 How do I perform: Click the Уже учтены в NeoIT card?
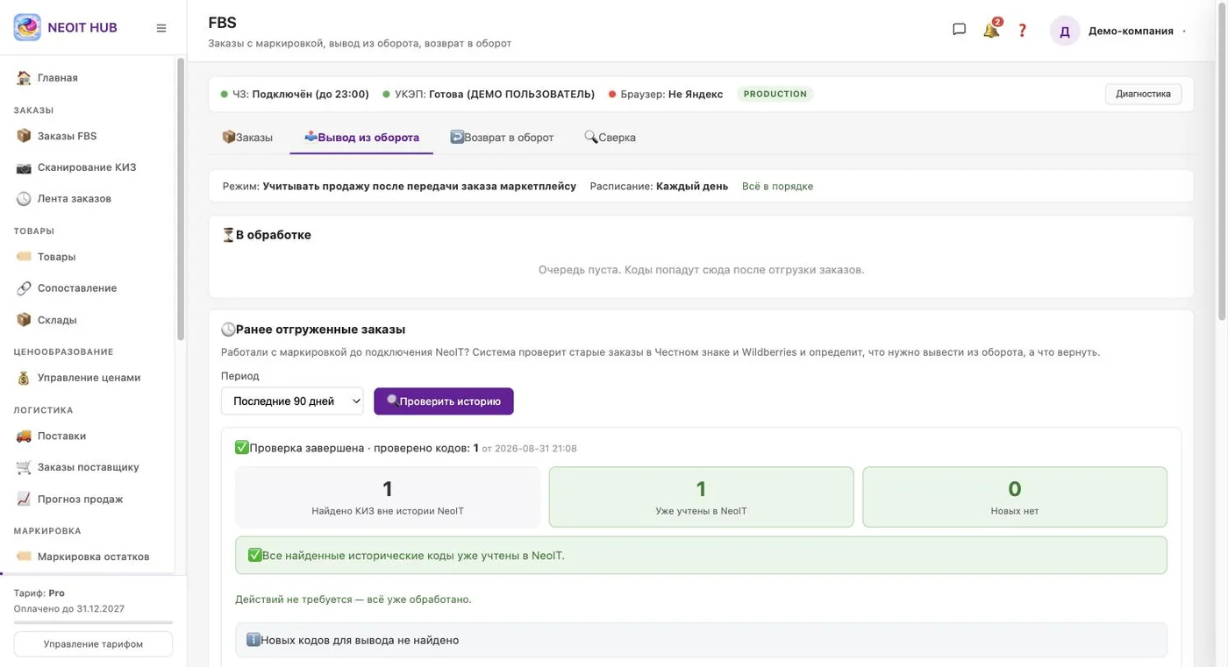pyautogui.click(x=701, y=497)
